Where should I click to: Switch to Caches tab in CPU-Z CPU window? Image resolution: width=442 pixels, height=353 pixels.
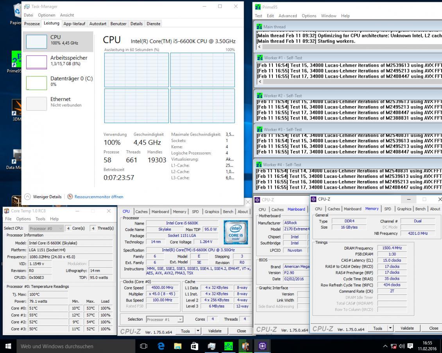point(141,211)
